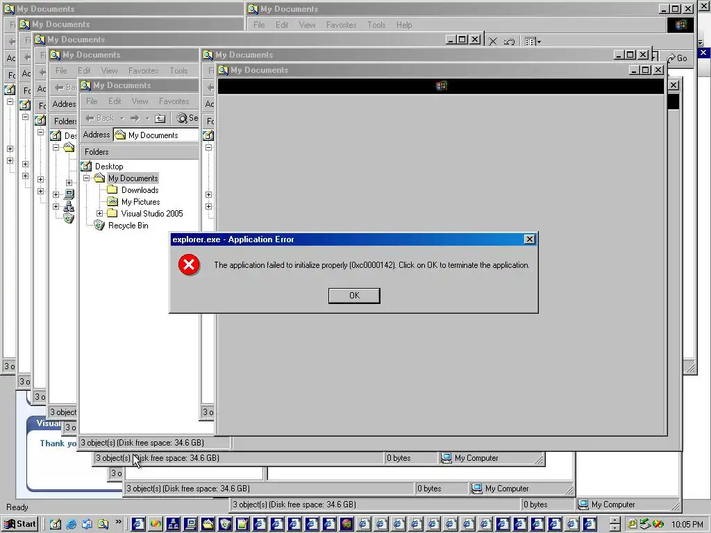Open Help menu in top-right explorer window

tap(404, 25)
